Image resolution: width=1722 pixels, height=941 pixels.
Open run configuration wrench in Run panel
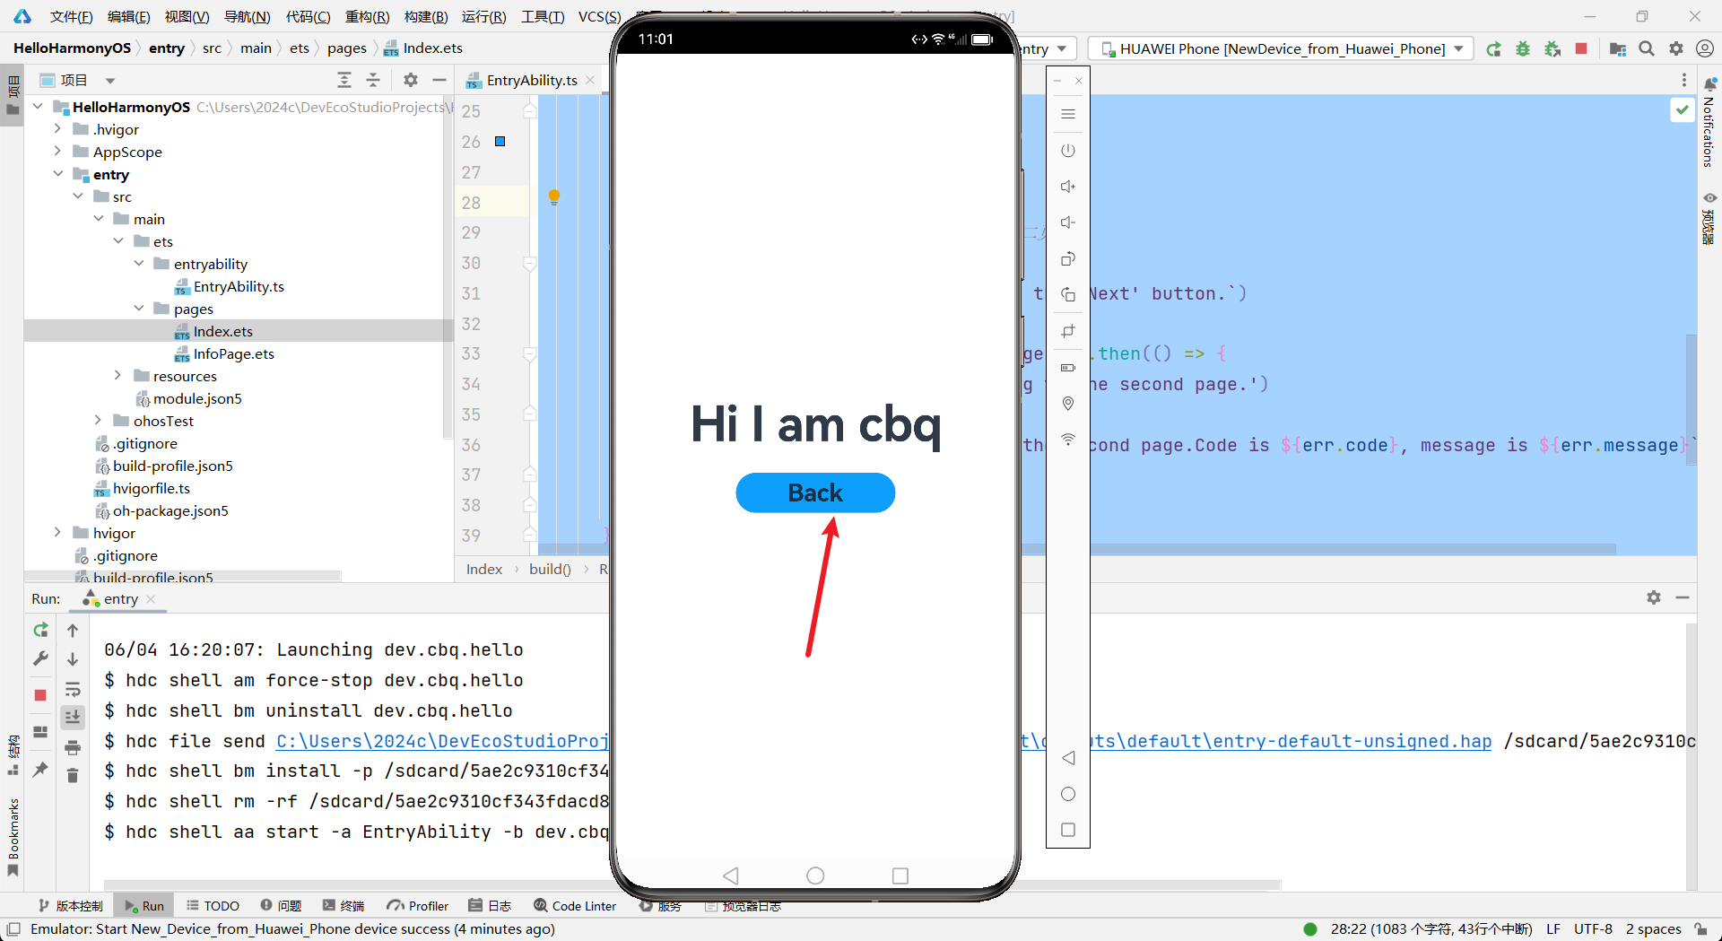[40, 658]
